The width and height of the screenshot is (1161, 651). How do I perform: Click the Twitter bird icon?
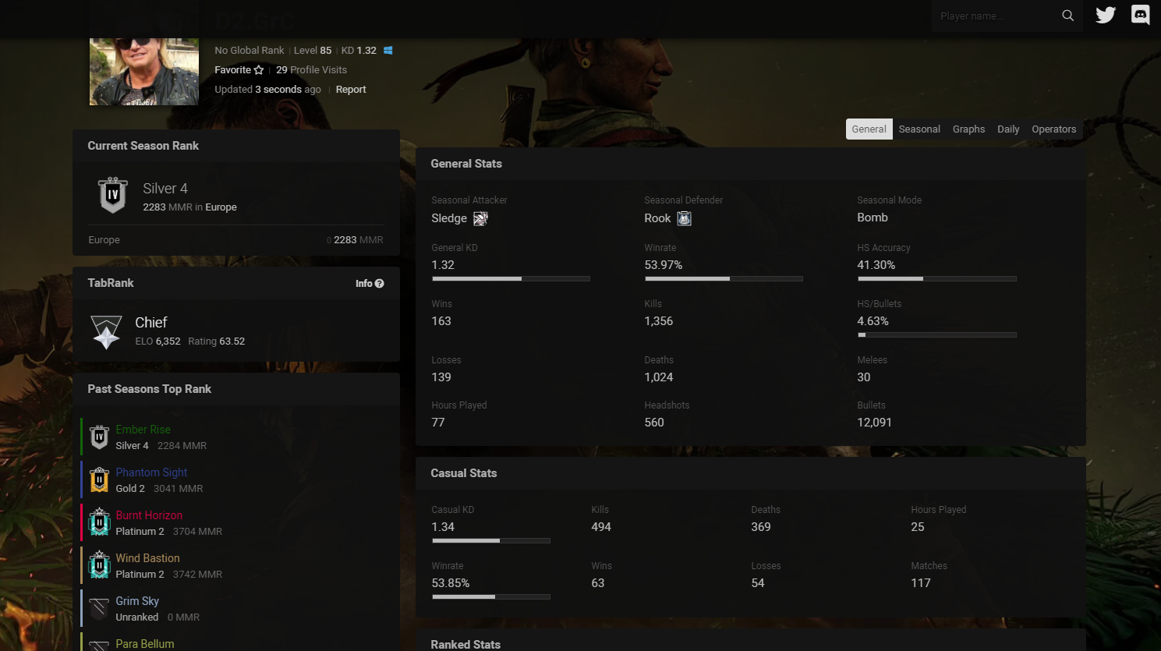(1105, 16)
